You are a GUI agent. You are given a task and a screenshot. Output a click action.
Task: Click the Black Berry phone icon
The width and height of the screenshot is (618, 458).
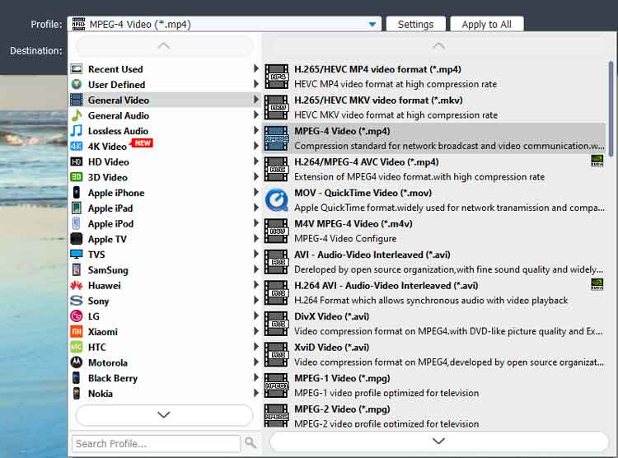pyautogui.click(x=77, y=378)
